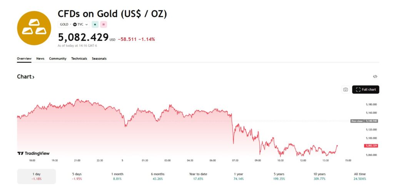Open the embed code icon

coord(375,76)
